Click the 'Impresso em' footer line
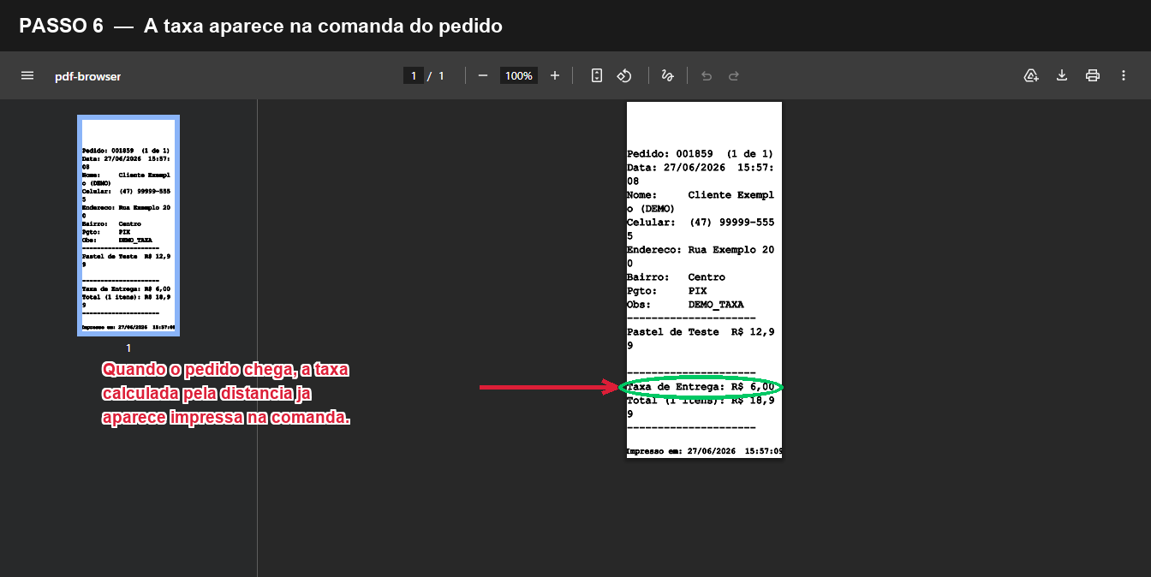 [704, 450]
